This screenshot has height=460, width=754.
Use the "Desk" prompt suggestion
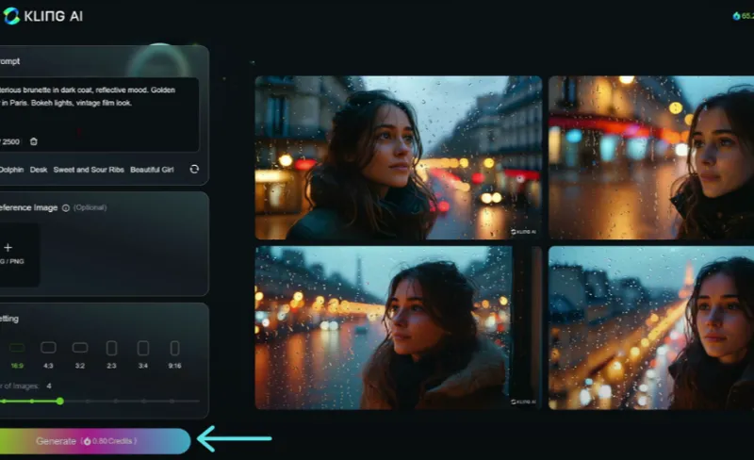click(x=38, y=169)
